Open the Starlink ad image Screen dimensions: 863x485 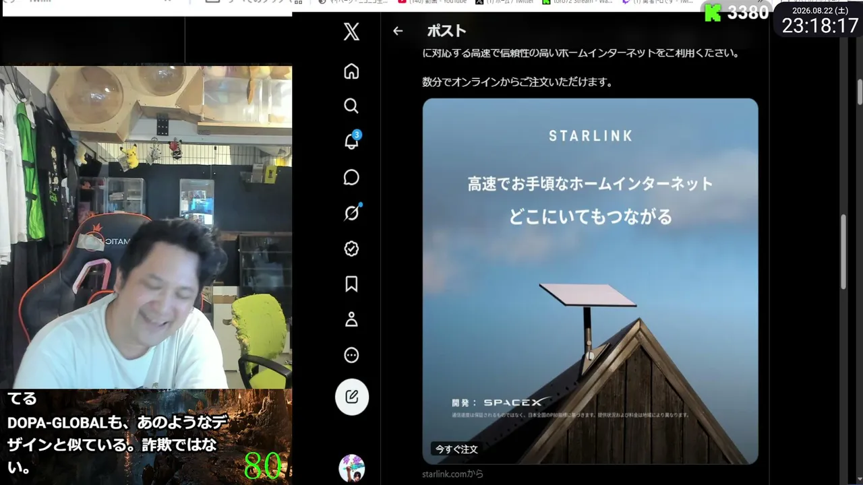tap(591, 281)
